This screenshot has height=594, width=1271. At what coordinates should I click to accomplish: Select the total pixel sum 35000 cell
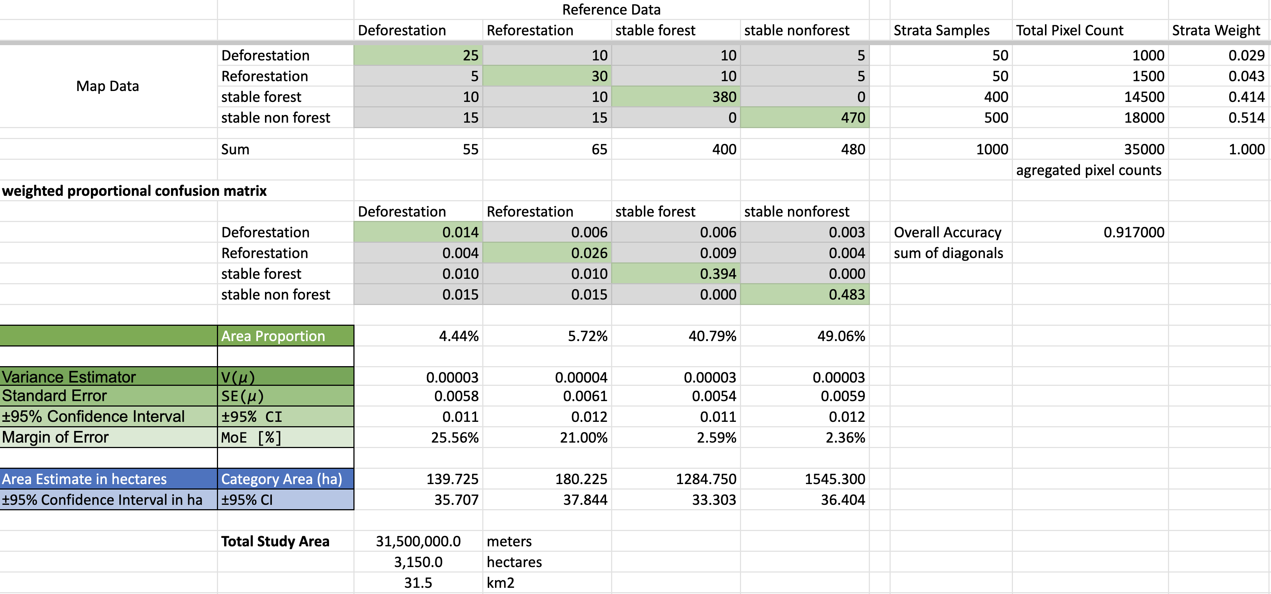tap(1090, 149)
